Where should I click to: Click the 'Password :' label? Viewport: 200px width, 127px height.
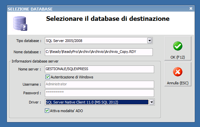32,93
